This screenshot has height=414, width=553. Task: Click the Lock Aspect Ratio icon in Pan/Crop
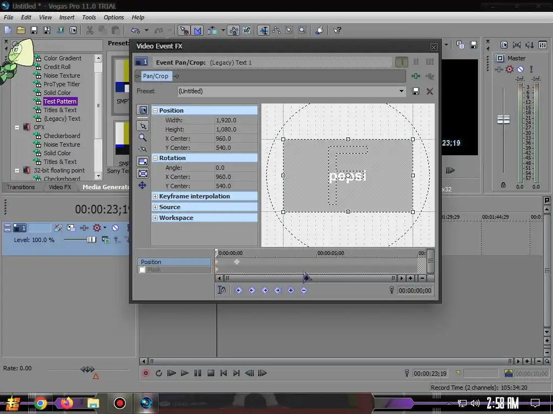[143, 162]
